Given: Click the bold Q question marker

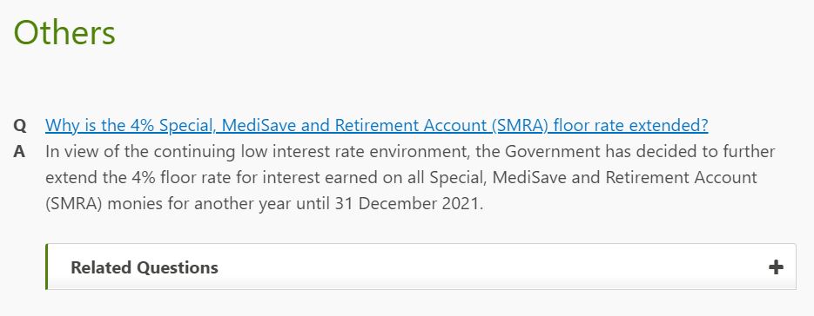Looking at the screenshot, I should 19,126.
